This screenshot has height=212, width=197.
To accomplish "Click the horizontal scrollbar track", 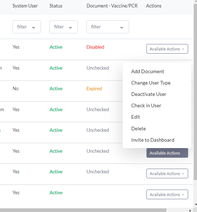I will [x=177, y=210].
